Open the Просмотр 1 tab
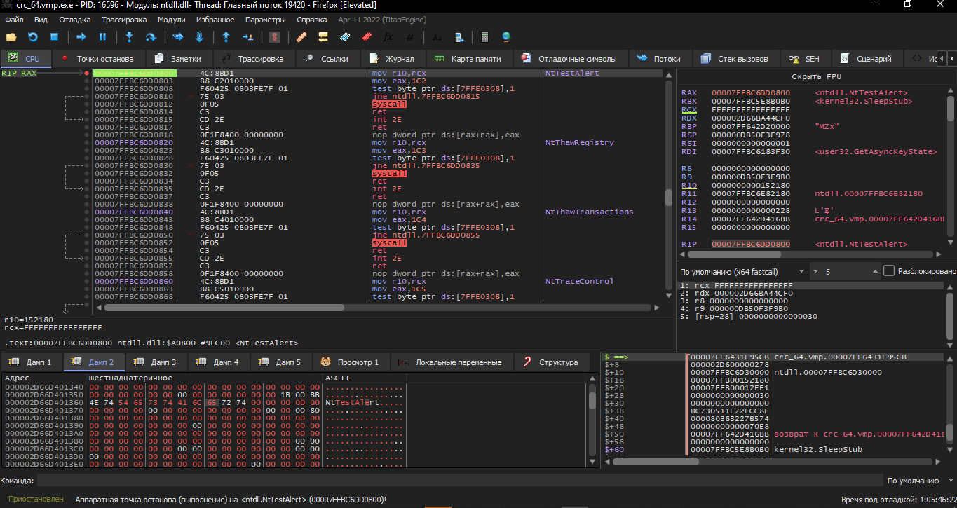 coord(350,362)
